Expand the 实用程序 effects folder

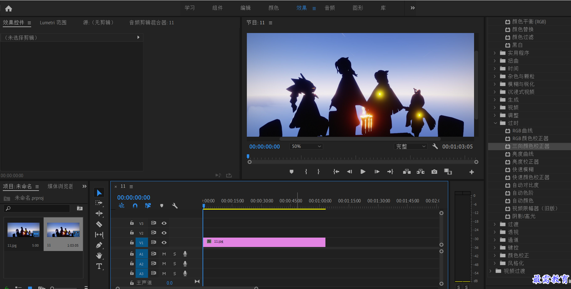495,53
